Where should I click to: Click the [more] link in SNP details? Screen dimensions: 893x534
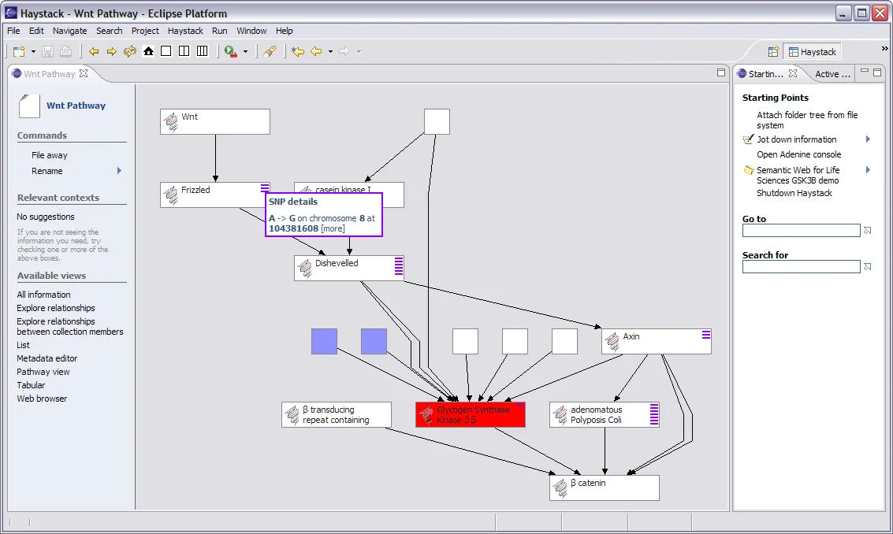[x=333, y=228]
